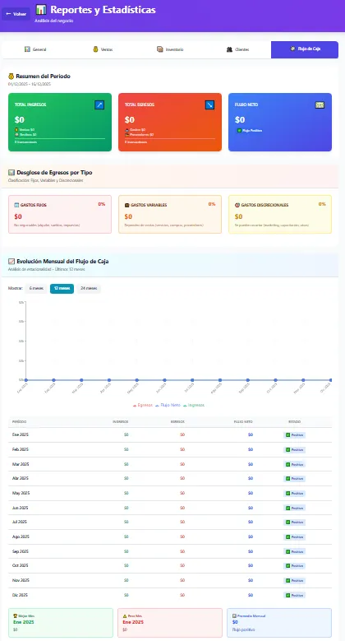Click the briefcase icon next to Gastos Variables

pos(127,205)
